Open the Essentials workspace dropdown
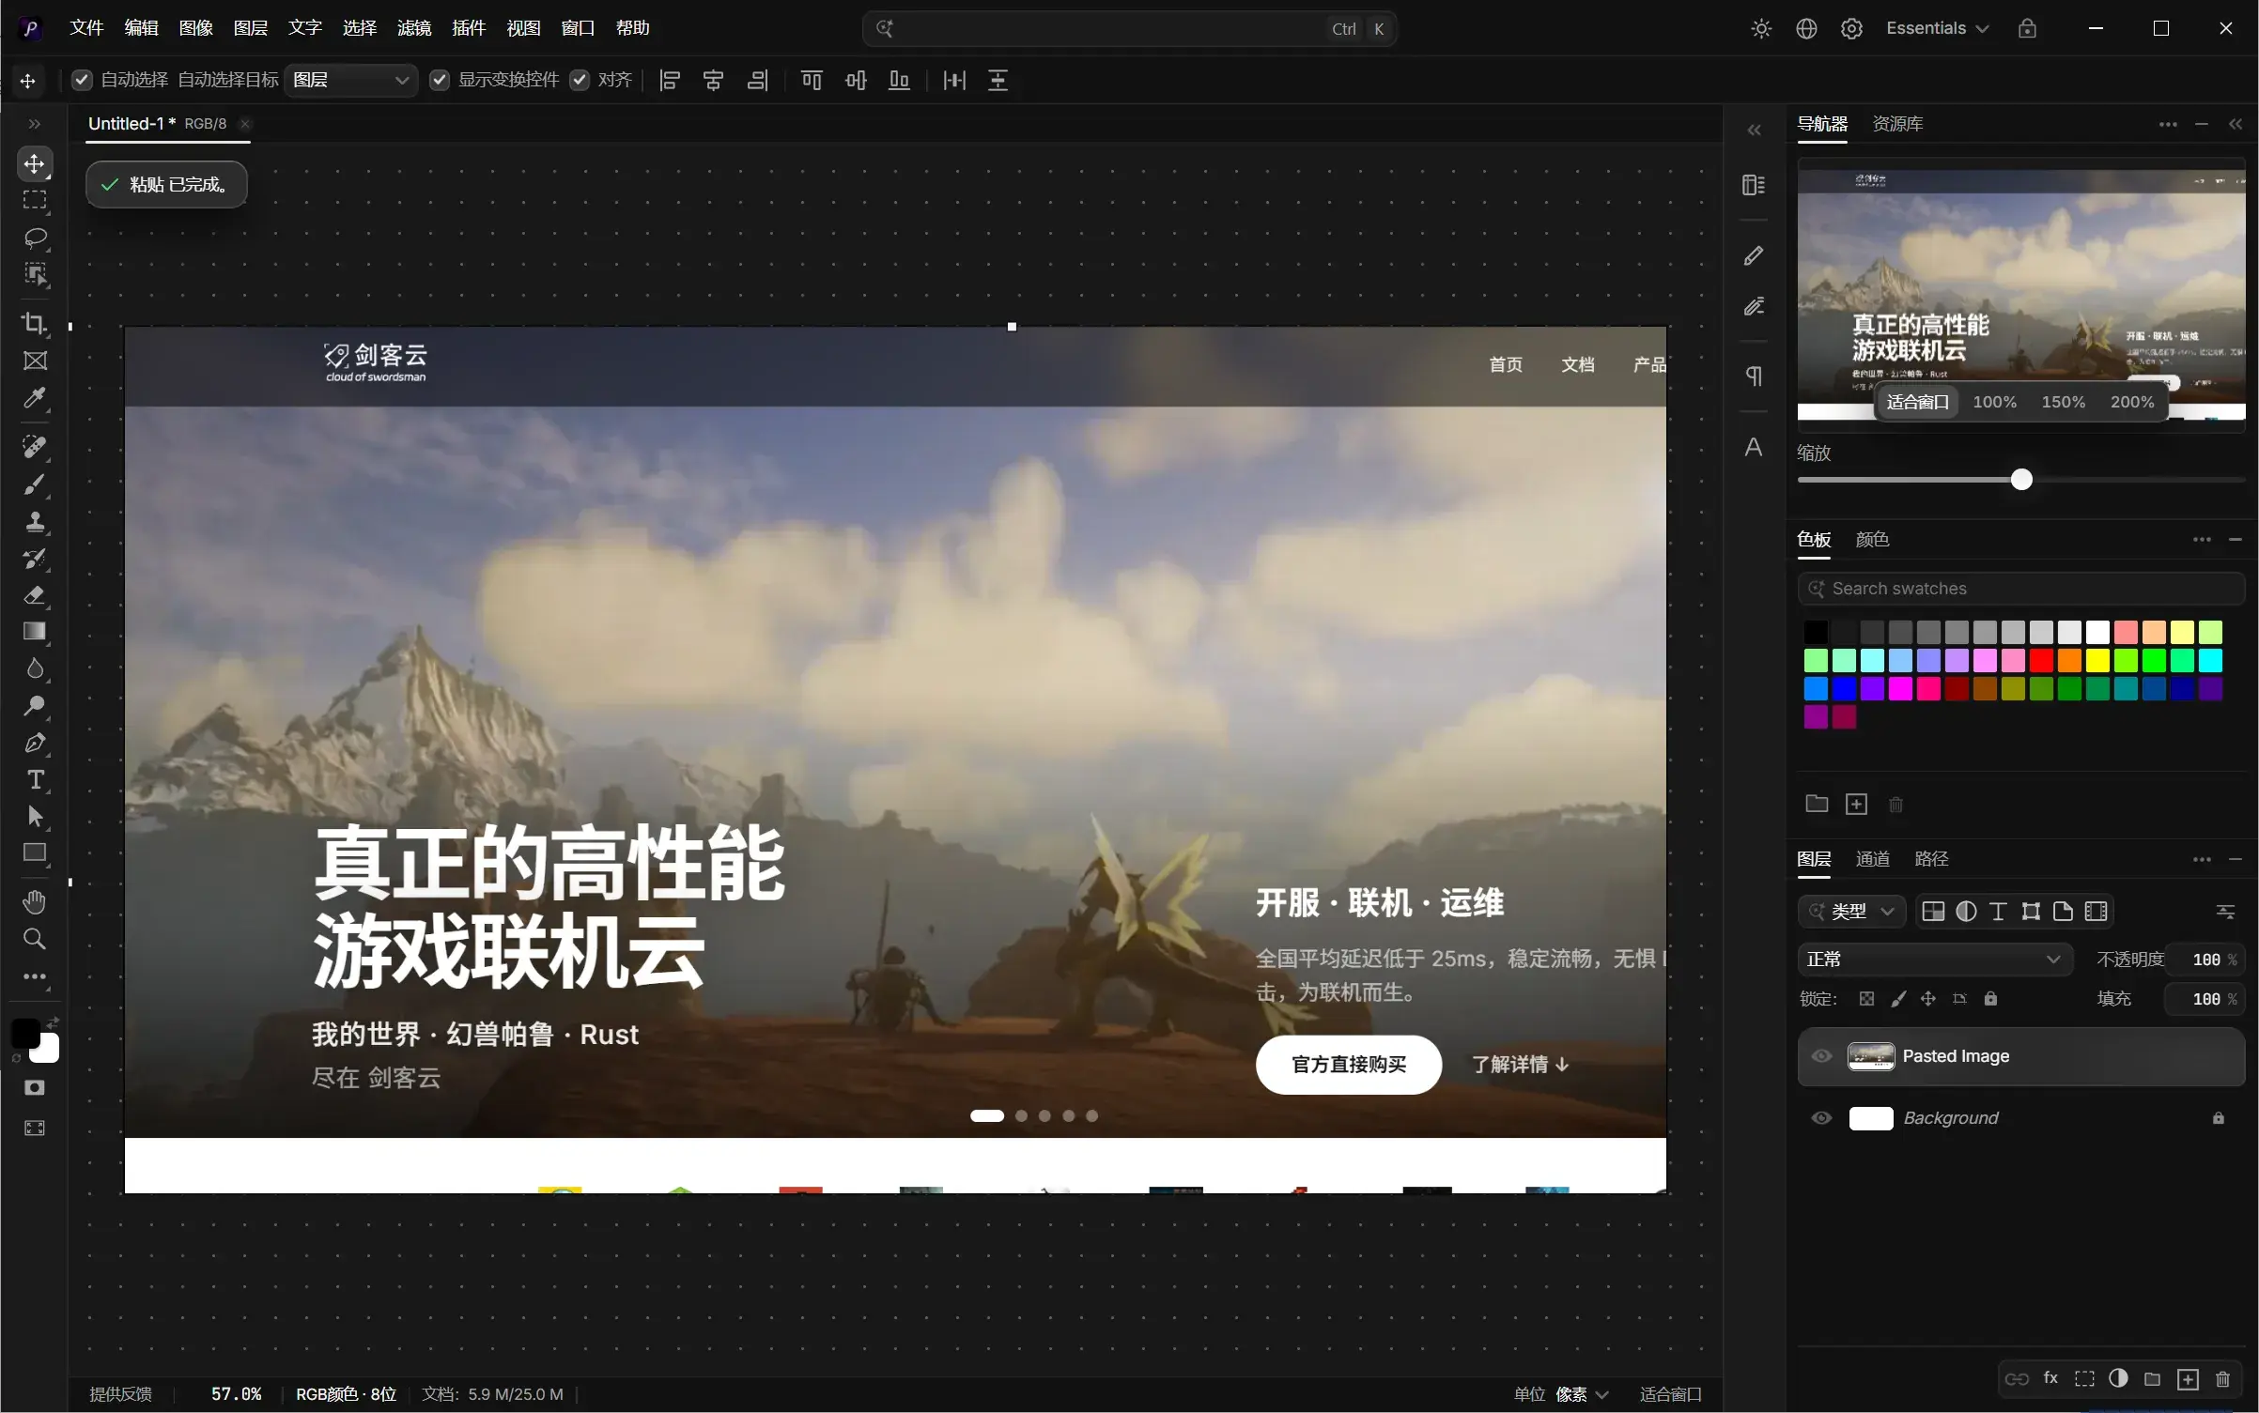Viewport: 2259px width, 1413px height. click(1937, 28)
